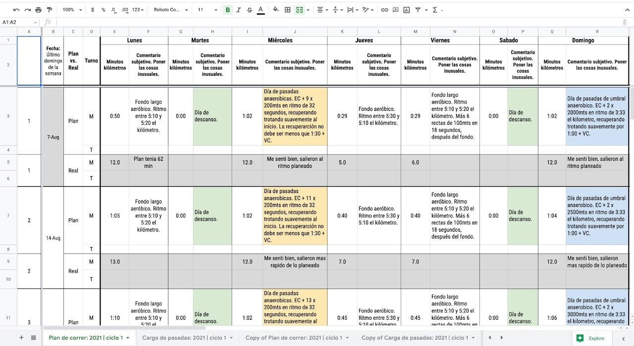Toggle strikethrough formatting
Screen dimensions: 634x346
[x=249, y=10]
